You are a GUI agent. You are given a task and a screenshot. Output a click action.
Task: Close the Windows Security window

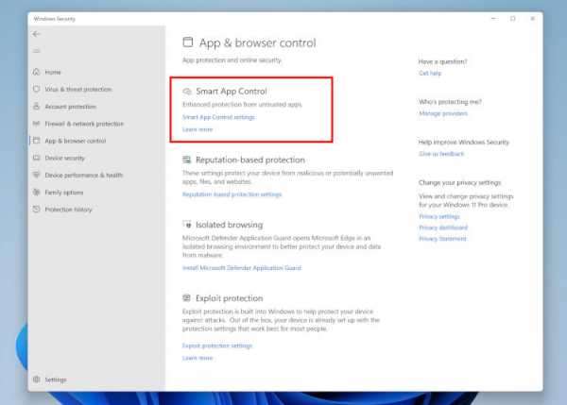(533, 19)
